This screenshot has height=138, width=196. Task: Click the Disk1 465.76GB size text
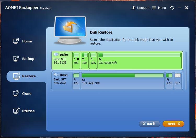60,83
